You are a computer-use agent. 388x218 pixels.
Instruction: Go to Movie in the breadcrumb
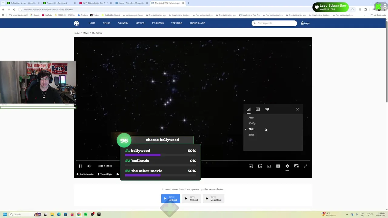[x=86, y=33]
